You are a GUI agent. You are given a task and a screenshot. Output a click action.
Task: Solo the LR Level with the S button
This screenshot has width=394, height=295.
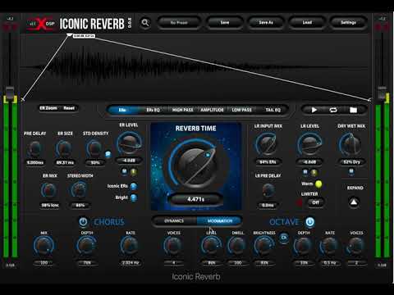coord(314,172)
